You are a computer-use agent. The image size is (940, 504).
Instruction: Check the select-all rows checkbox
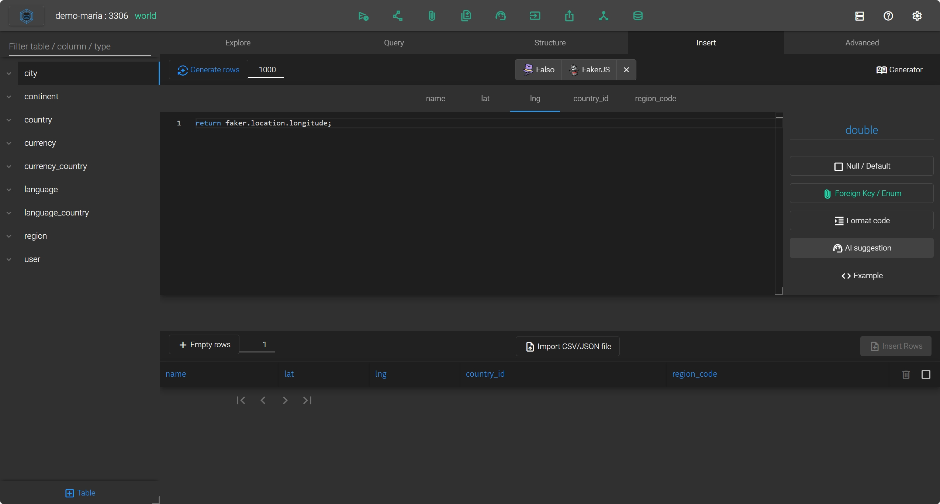click(x=926, y=374)
